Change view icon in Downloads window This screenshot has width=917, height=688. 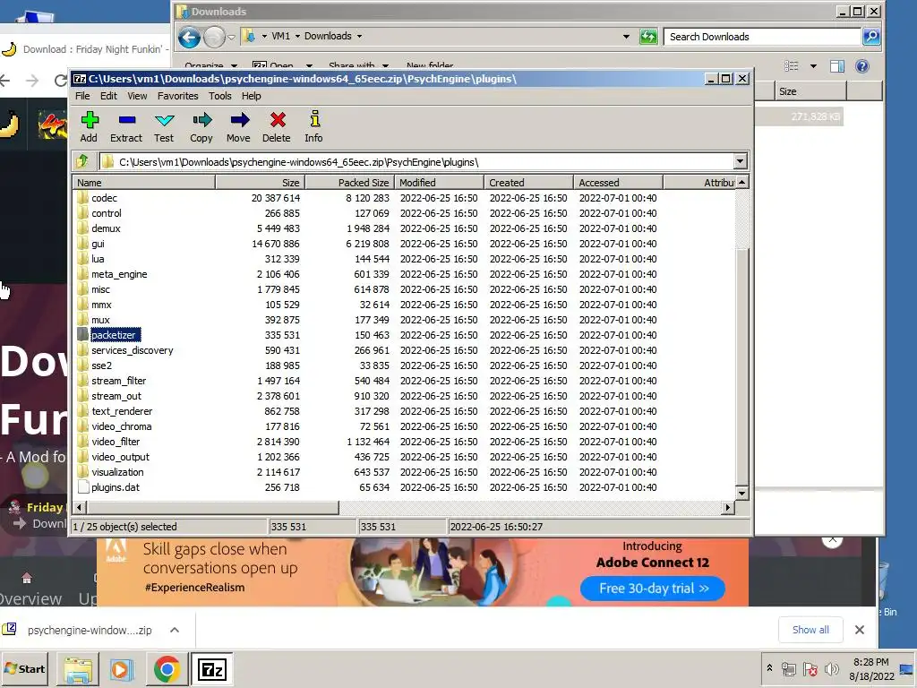792,66
